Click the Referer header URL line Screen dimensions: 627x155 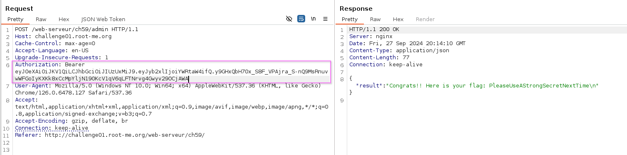pos(110,135)
